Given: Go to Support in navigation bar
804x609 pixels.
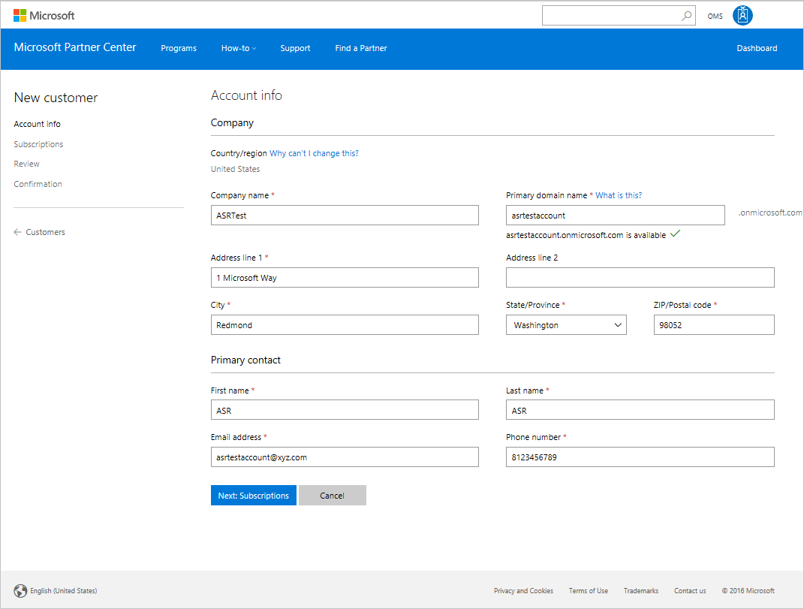Looking at the screenshot, I should coord(295,48).
